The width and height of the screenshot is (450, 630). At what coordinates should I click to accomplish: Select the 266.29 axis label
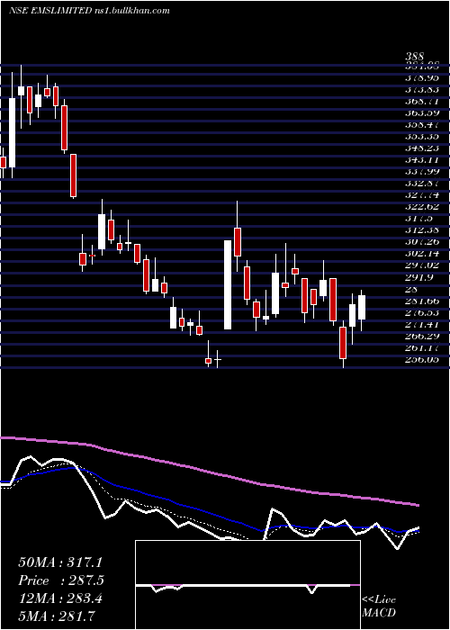(421, 336)
